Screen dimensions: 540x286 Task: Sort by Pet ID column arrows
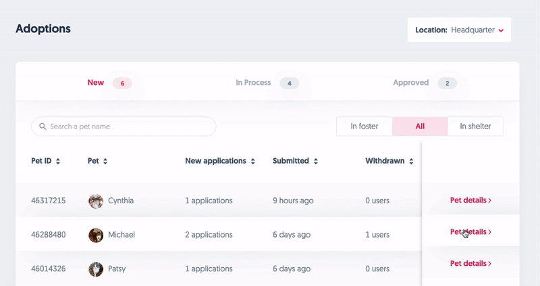coord(58,162)
